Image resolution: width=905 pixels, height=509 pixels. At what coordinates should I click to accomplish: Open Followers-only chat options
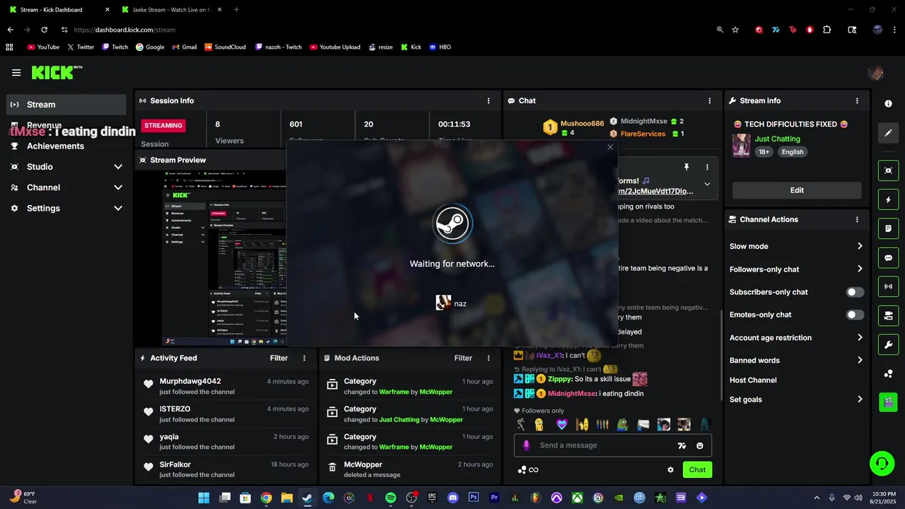(x=796, y=269)
